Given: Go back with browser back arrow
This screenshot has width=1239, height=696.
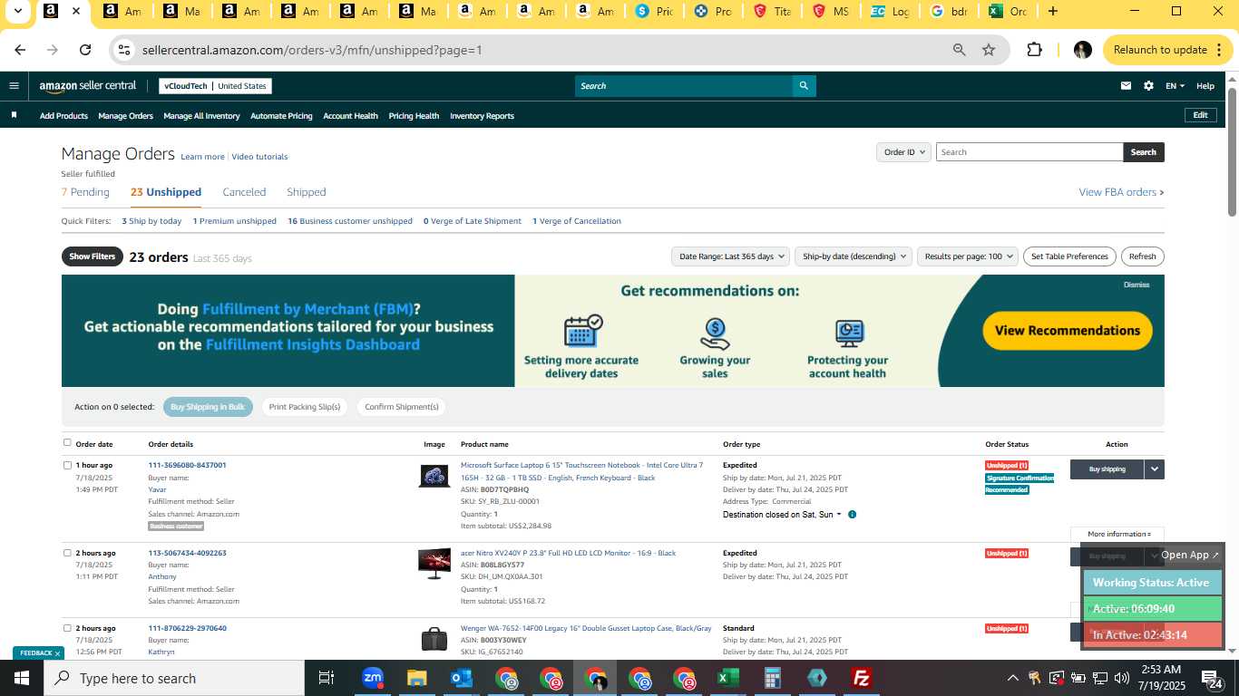Looking at the screenshot, I should [x=20, y=50].
